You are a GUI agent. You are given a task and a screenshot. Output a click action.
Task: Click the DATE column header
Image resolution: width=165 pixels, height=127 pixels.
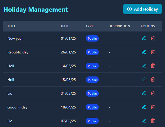(65, 26)
